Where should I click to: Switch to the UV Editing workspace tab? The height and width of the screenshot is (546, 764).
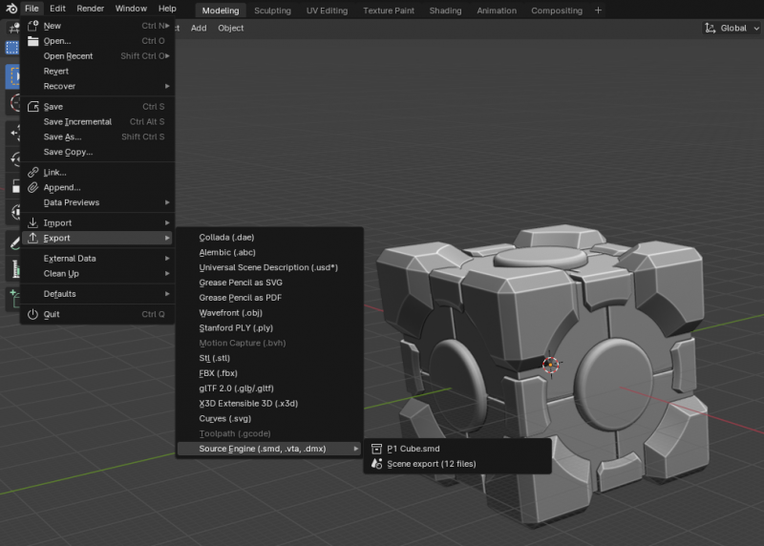tap(327, 10)
